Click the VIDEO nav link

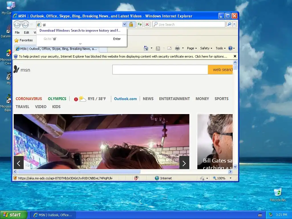click(x=41, y=107)
